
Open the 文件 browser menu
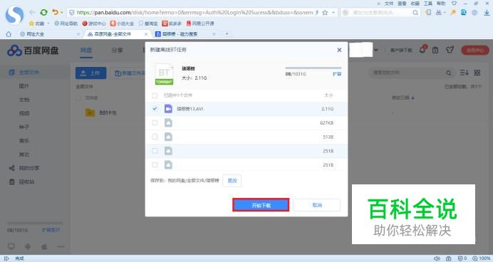[x=389, y=4]
